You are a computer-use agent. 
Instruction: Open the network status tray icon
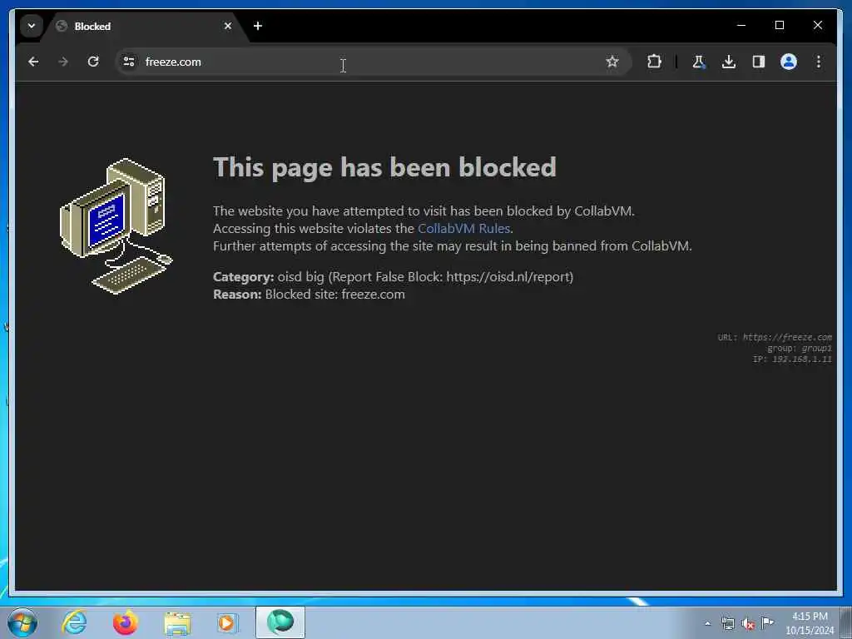[x=727, y=624]
